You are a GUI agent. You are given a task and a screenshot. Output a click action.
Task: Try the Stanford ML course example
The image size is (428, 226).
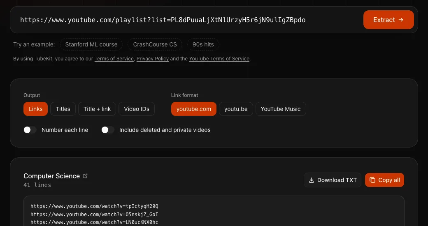click(x=91, y=44)
